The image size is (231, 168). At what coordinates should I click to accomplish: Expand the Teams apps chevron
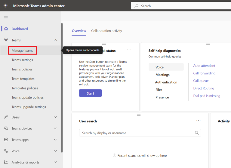(55, 139)
